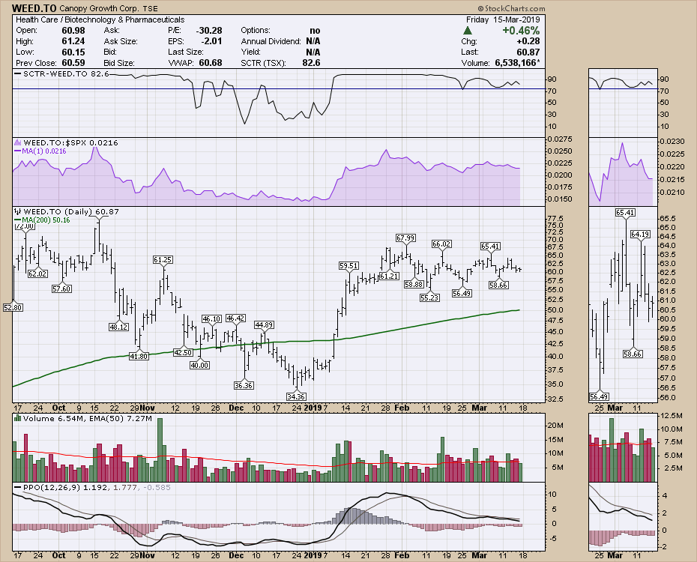Select the Low value 60.15
The height and width of the screenshot is (562, 697).
click(73, 52)
